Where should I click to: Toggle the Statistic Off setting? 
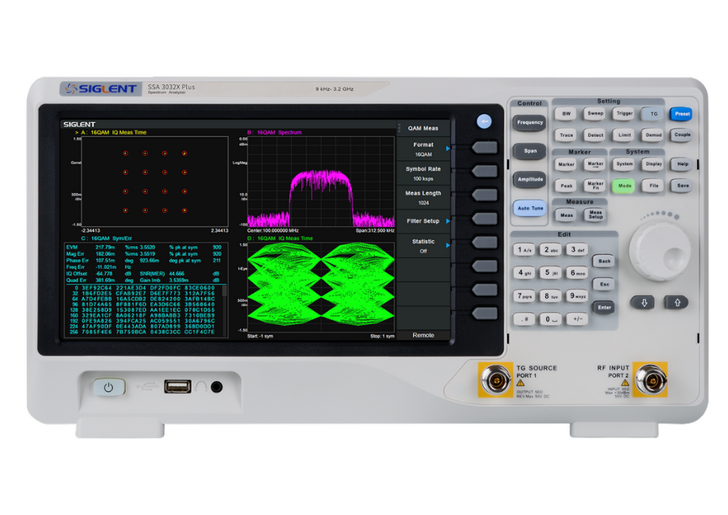pos(423,245)
